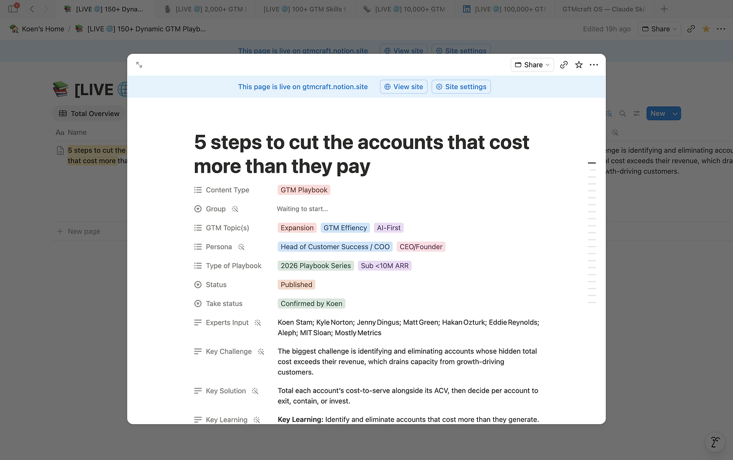Click the Experts Input names text
733x460 pixels.
pos(409,328)
